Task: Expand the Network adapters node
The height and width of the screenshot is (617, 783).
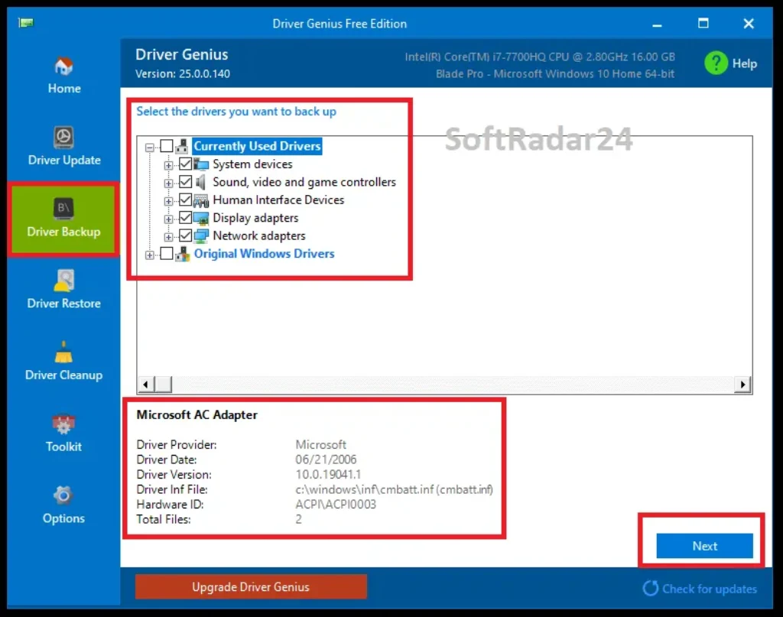Action: pos(168,236)
